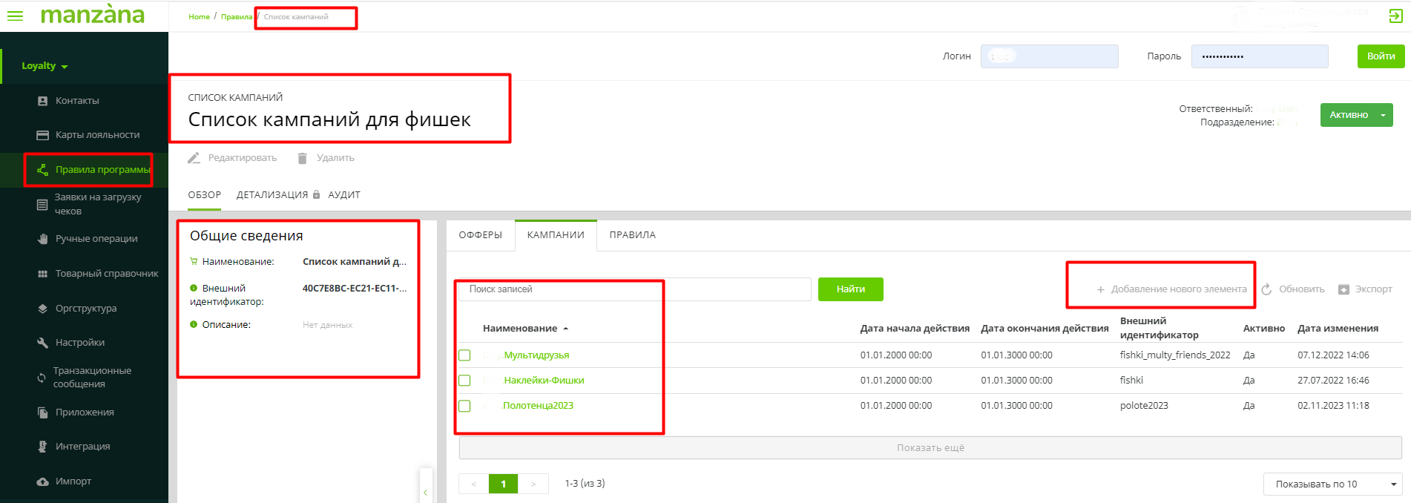Open the Активно status dropdown
The height and width of the screenshot is (503, 1411).
[1383, 115]
